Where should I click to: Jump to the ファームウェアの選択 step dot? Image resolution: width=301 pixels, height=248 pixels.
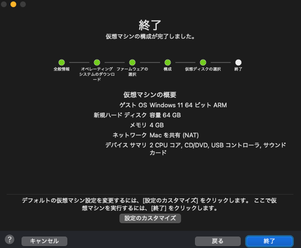pyautogui.click(x=132, y=62)
